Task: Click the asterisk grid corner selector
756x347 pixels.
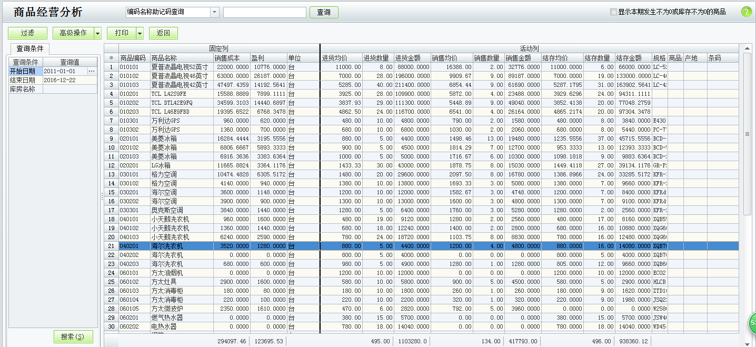Action: (111, 58)
